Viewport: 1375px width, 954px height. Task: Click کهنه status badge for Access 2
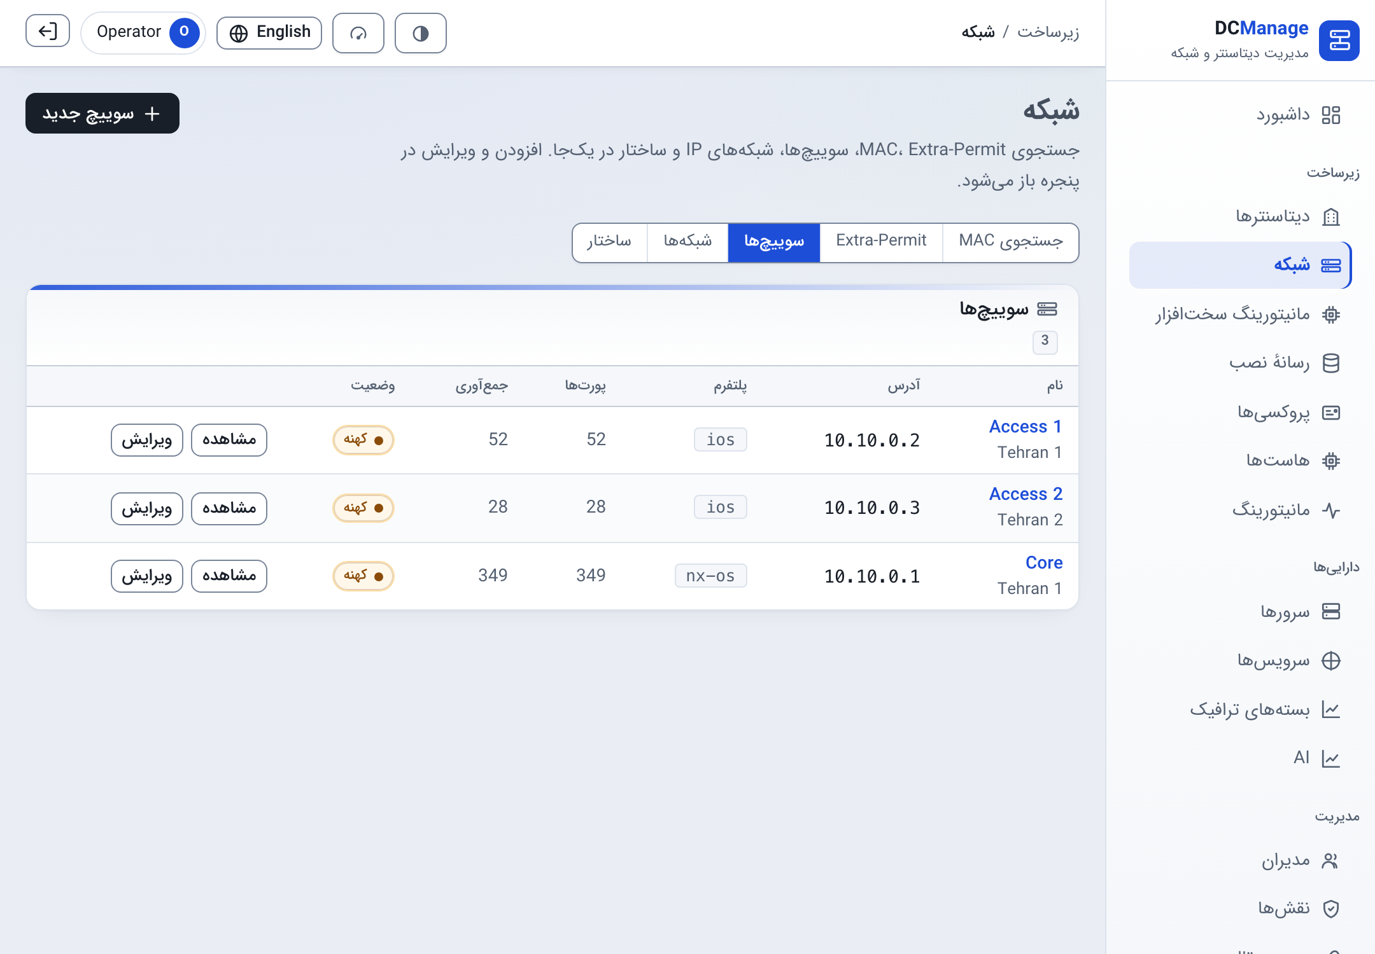pos(363,508)
